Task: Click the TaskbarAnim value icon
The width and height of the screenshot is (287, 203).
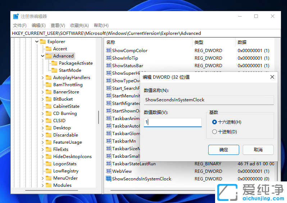Action: [x=109, y=118]
